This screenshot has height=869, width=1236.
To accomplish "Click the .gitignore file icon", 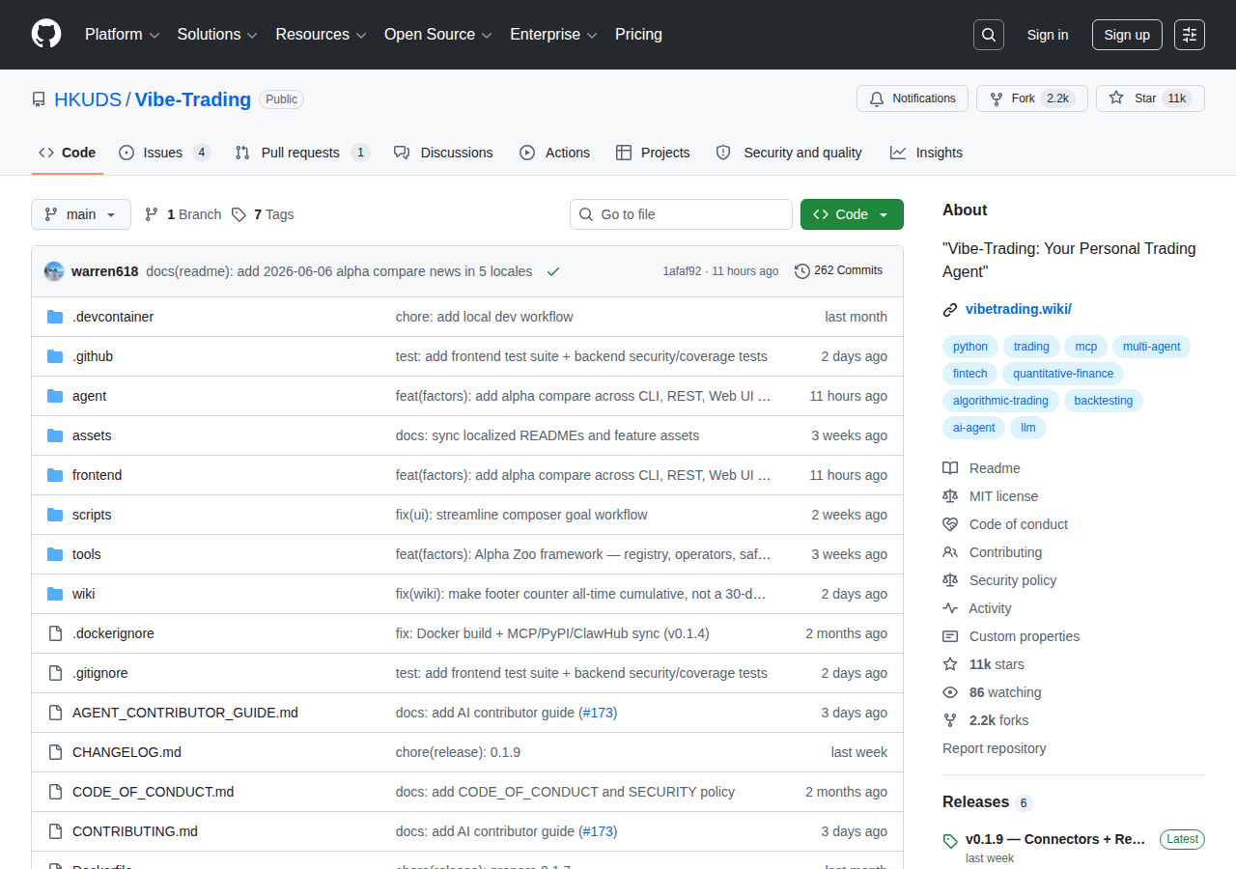I will [x=55, y=673].
